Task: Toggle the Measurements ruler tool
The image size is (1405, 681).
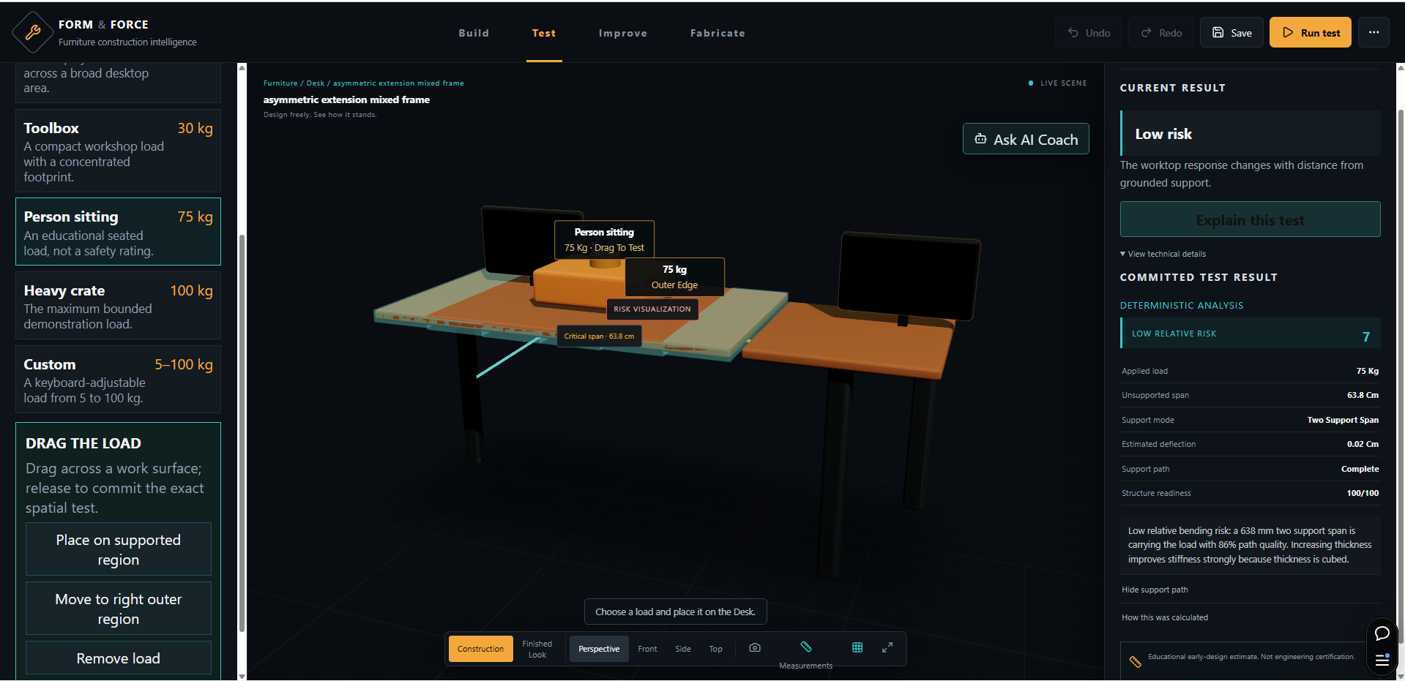Action: (805, 648)
